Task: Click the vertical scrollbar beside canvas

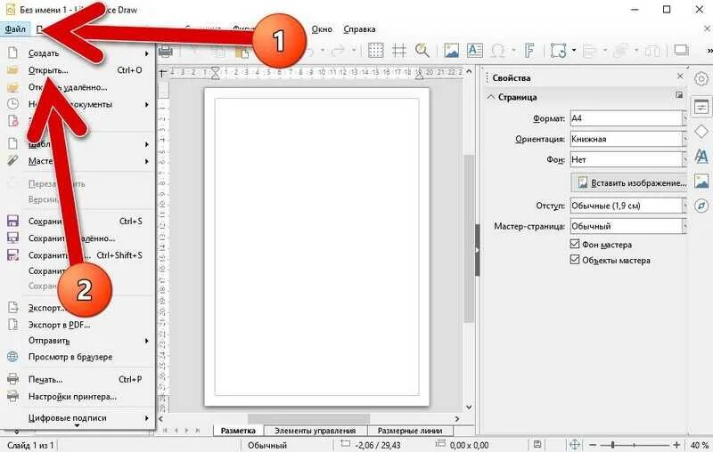Action: [469, 239]
